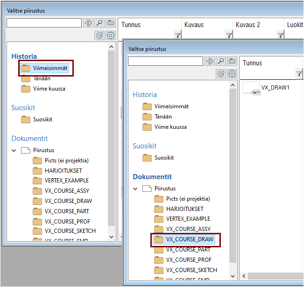Image resolution: width=304 pixels, height=287 pixels.
Task: Collapse the Piirustus tree in the back dialog
Action: click(14, 150)
